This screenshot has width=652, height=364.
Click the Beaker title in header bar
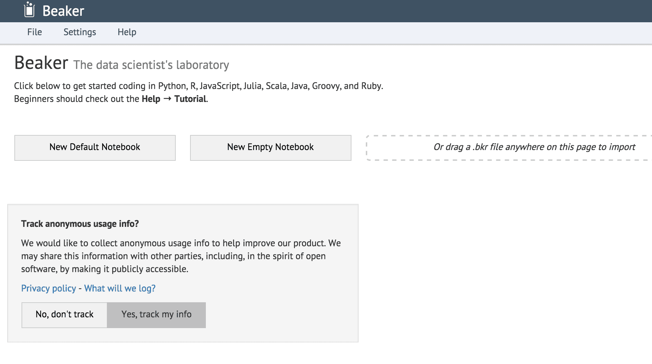click(x=63, y=11)
